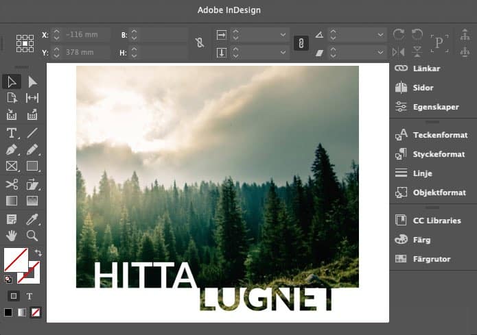Open the Teckenformat panel
The width and height of the screenshot is (477, 335).
433,135
